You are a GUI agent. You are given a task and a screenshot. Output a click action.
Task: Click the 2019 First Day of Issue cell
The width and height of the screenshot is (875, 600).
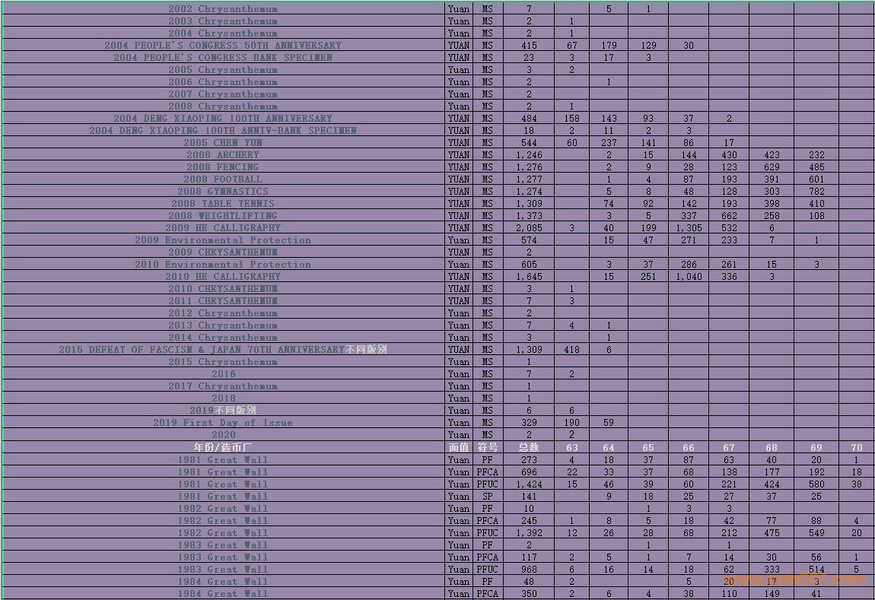click(222, 423)
